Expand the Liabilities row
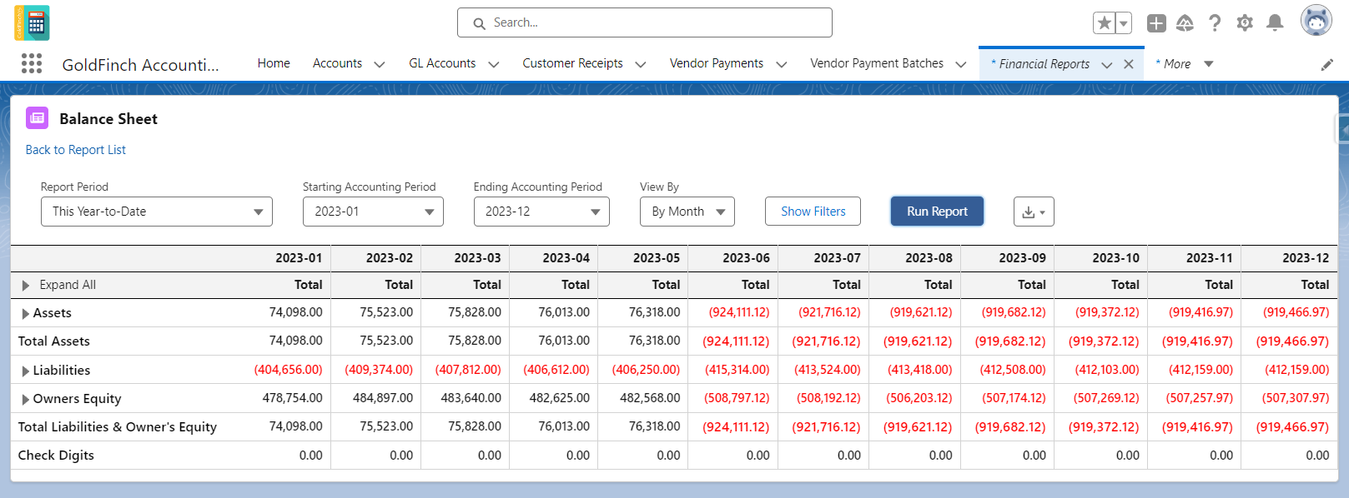 click(x=26, y=371)
